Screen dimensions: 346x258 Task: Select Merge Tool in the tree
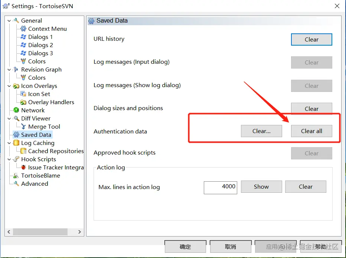[44, 126]
